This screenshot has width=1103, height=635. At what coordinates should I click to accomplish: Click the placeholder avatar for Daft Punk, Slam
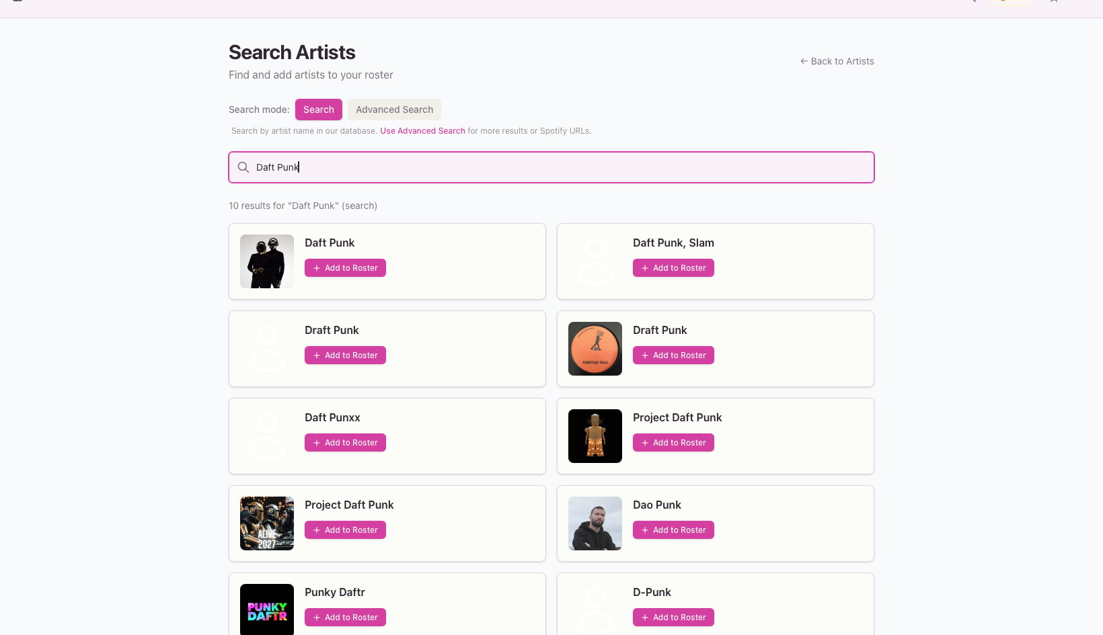[595, 261]
